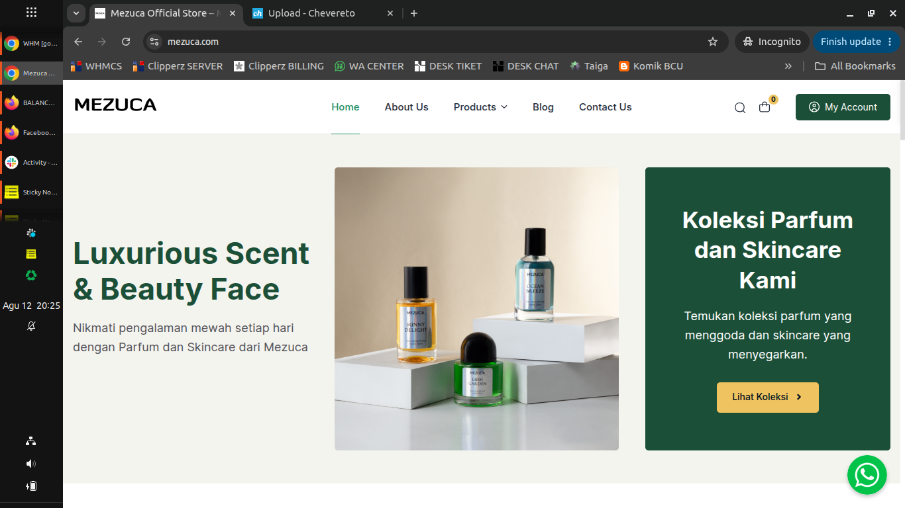The image size is (905, 508).
Task: Open Chrome's three-dot menu
Action: [888, 42]
